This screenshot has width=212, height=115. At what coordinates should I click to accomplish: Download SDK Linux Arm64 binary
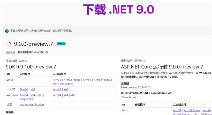click(87, 80)
